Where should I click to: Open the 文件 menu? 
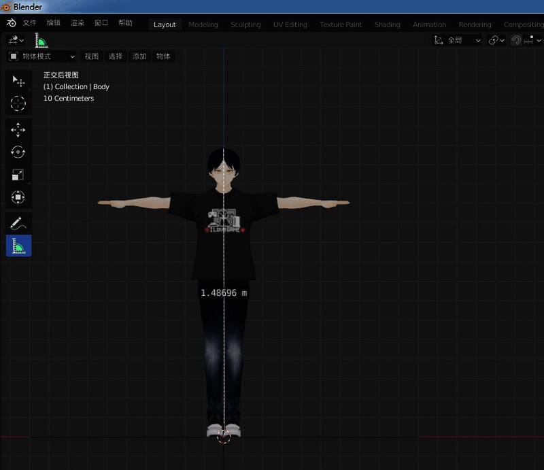tap(30, 23)
